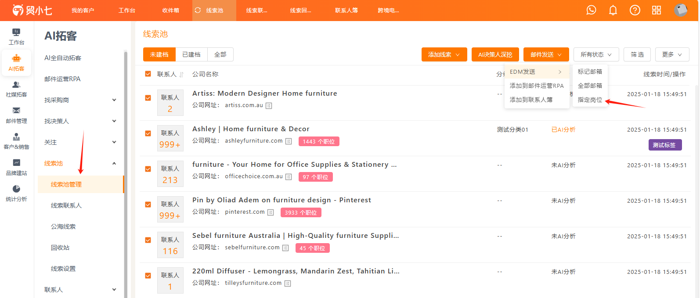Open 品牌建站 sidebar icon
This screenshot has width=700, height=298.
point(16,168)
